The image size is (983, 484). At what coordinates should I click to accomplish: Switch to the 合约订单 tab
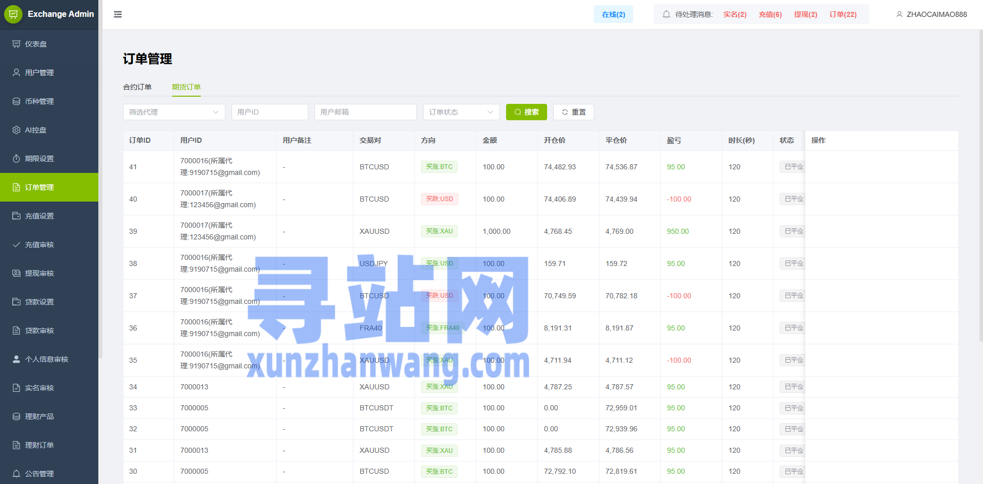click(x=137, y=87)
